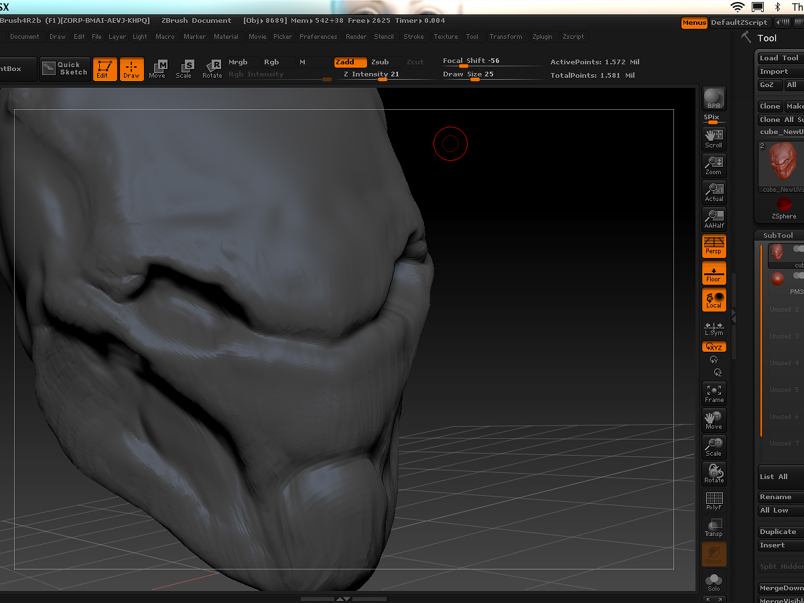Collapse the SubTool panel header
The height and width of the screenshot is (603, 804).
(780, 235)
